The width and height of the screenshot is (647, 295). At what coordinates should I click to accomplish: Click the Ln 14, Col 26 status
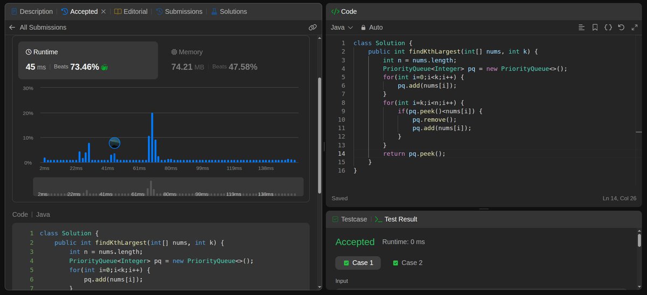(x=620, y=198)
